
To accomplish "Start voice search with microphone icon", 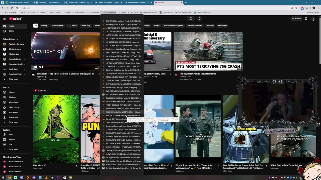I will click(x=199, y=18).
